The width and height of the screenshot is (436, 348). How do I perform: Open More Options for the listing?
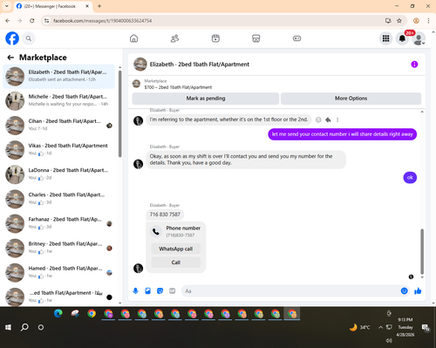pyautogui.click(x=351, y=99)
